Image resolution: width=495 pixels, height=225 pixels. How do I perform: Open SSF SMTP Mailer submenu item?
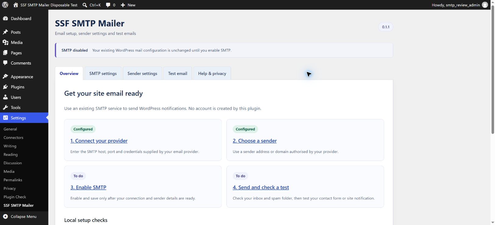[x=19, y=206]
